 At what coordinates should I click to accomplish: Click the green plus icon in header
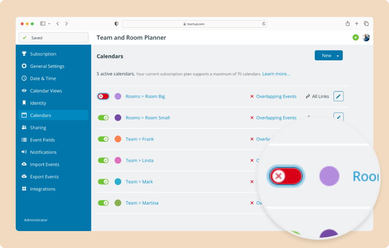click(x=355, y=38)
